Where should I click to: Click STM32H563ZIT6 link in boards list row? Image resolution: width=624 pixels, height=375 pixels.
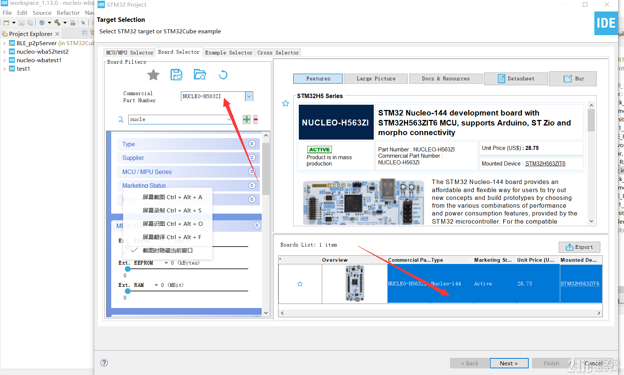pos(580,284)
